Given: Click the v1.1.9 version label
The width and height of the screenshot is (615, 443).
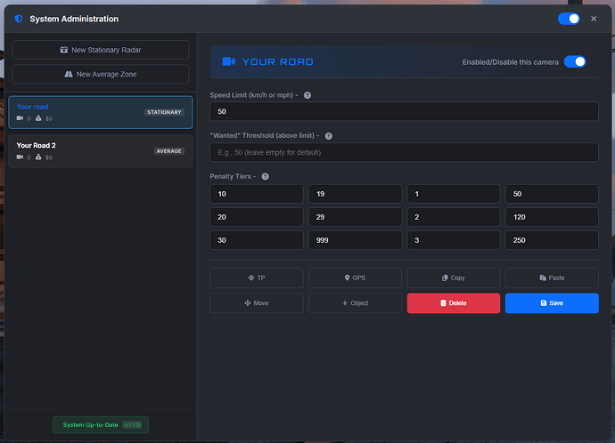Looking at the screenshot, I should (x=132, y=424).
